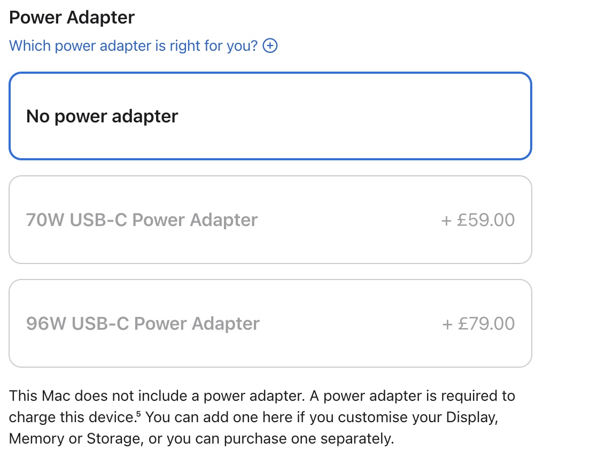Click the plus circle icon beside adapter question
This screenshot has height=466, width=590.
click(270, 46)
